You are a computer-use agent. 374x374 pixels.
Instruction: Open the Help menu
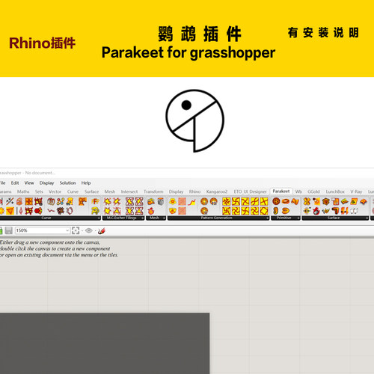[x=86, y=183]
